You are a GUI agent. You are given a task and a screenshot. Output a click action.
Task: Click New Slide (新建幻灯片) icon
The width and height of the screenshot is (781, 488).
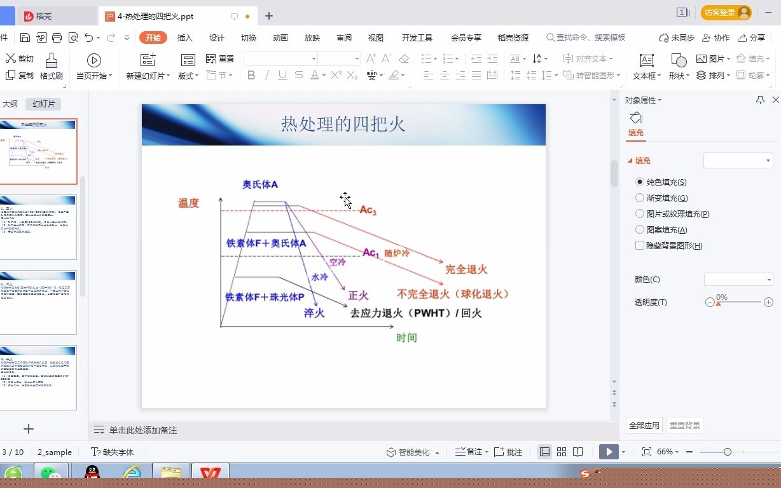click(x=148, y=60)
